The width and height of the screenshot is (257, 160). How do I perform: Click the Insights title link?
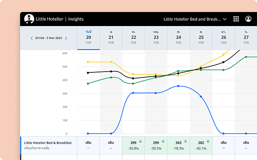pos(76,19)
